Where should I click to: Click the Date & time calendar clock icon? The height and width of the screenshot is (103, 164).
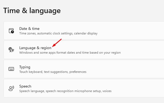pos(11,31)
